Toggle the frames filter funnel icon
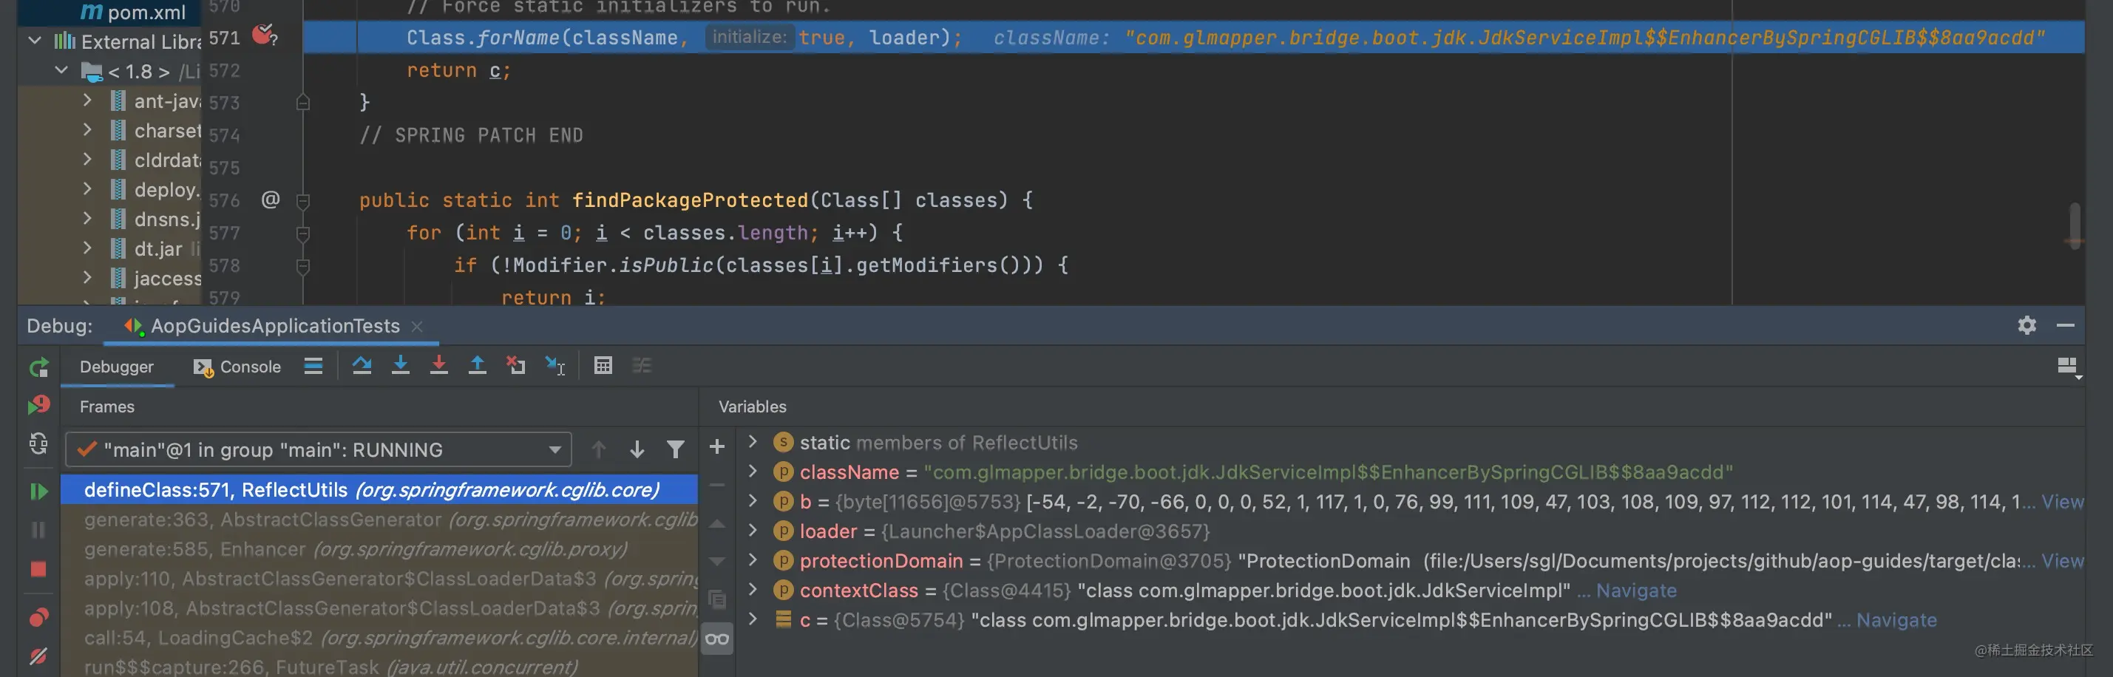This screenshot has height=677, width=2113. (x=675, y=449)
